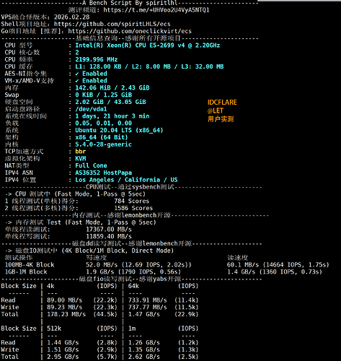Viewport: 341px width, 361px height.
Task: Click the 60.1 MB/s dd read speed
Action: (x=243, y=265)
